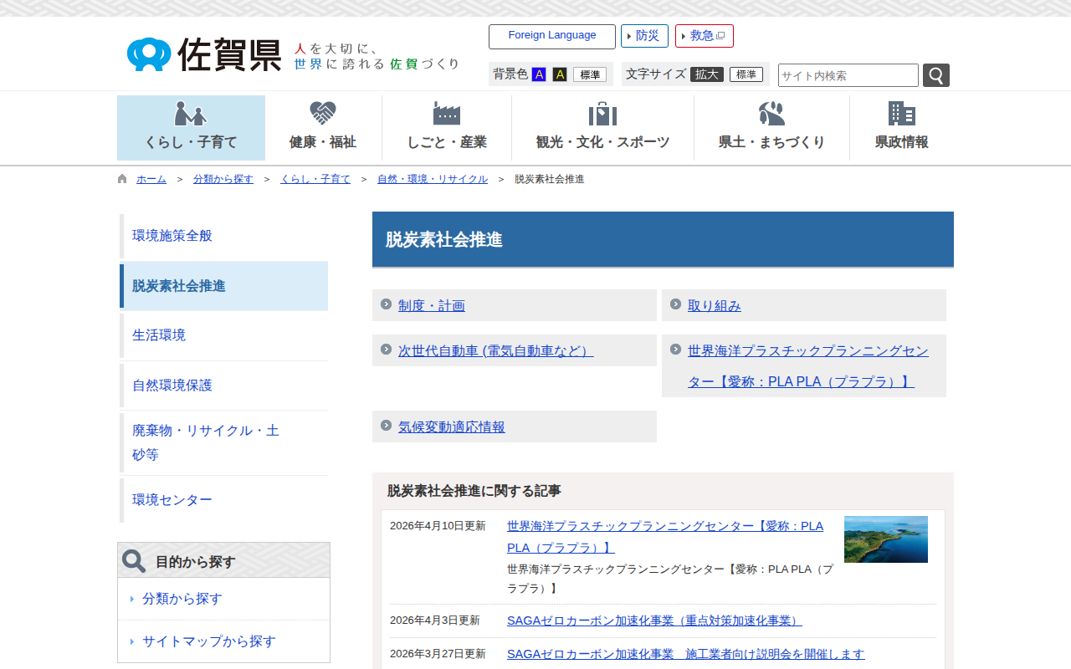Select 生活環境 in the sidebar

pos(159,335)
